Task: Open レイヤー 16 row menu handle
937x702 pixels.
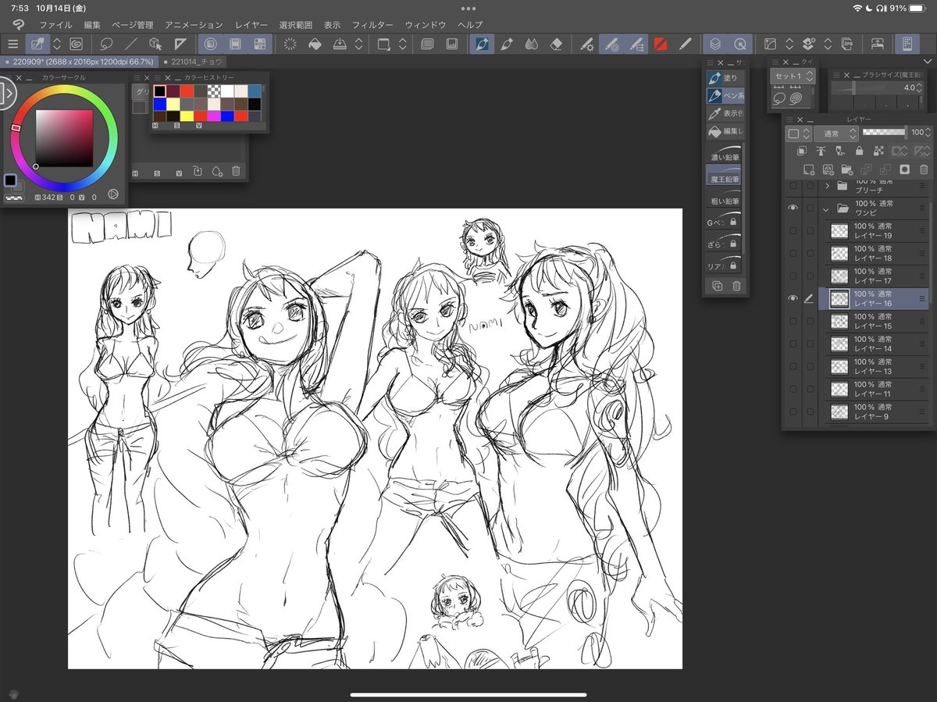Action: (x=922, y=298)
